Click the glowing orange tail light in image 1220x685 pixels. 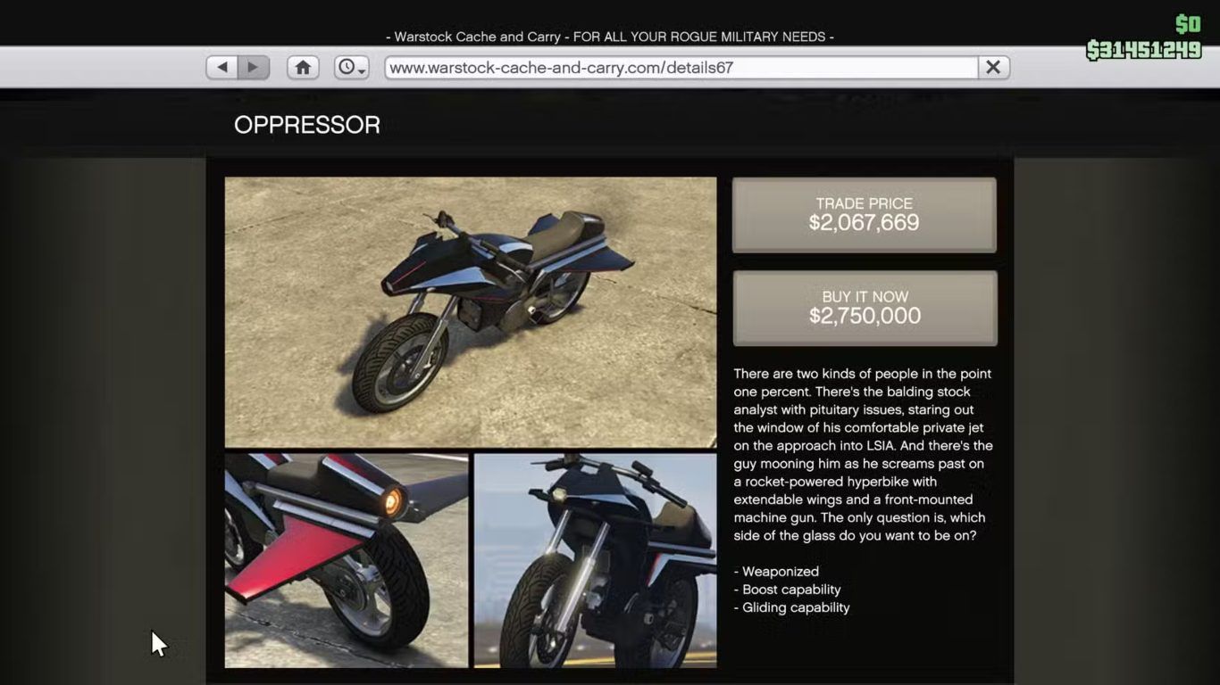pyautogui.click(x=391, y=502)
